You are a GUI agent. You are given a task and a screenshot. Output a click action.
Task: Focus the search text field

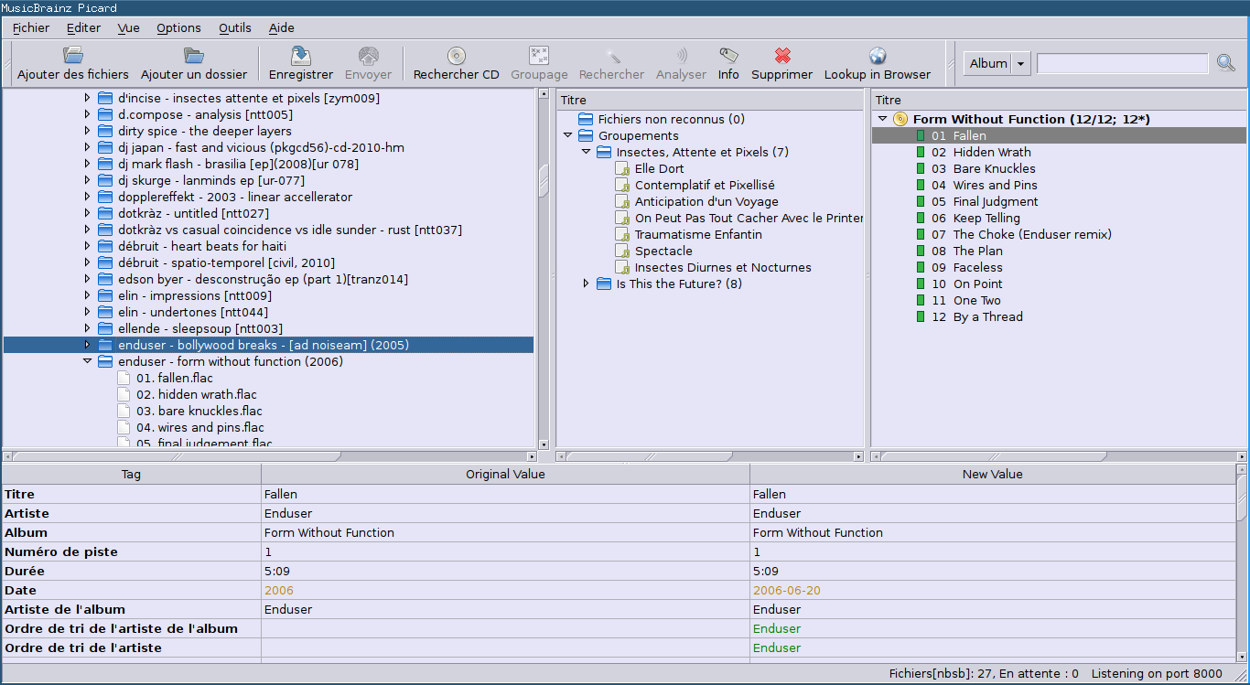tap(1123, 63)
